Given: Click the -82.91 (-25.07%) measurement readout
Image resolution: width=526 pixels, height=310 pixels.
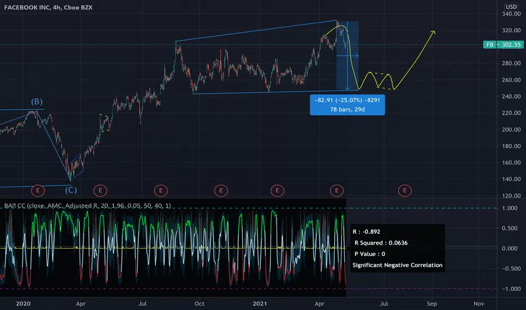Looking at the screenshot, I should [x=347, y=100].
